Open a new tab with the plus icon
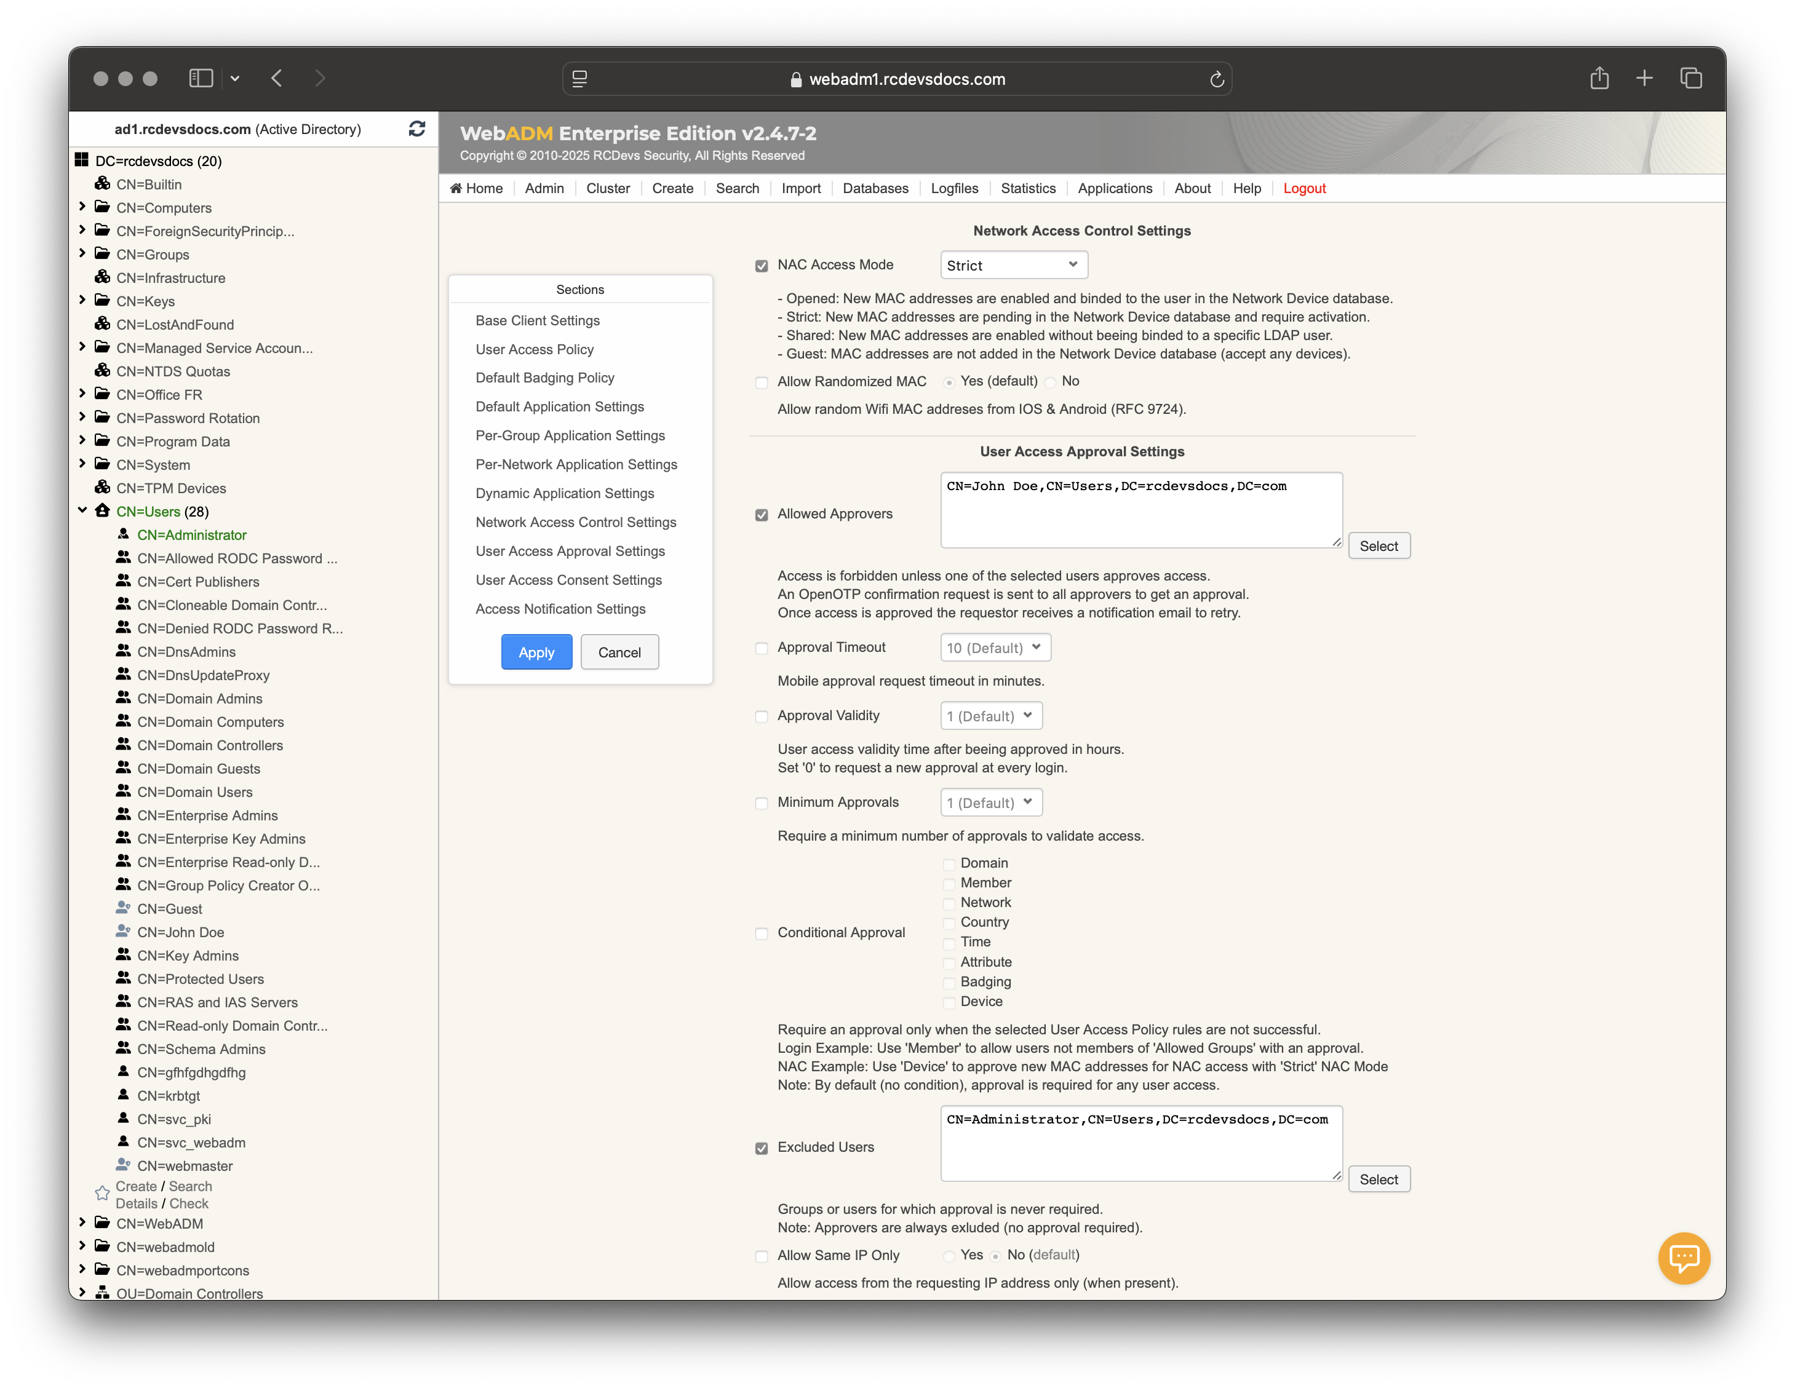 click(x=1644, y=78)
